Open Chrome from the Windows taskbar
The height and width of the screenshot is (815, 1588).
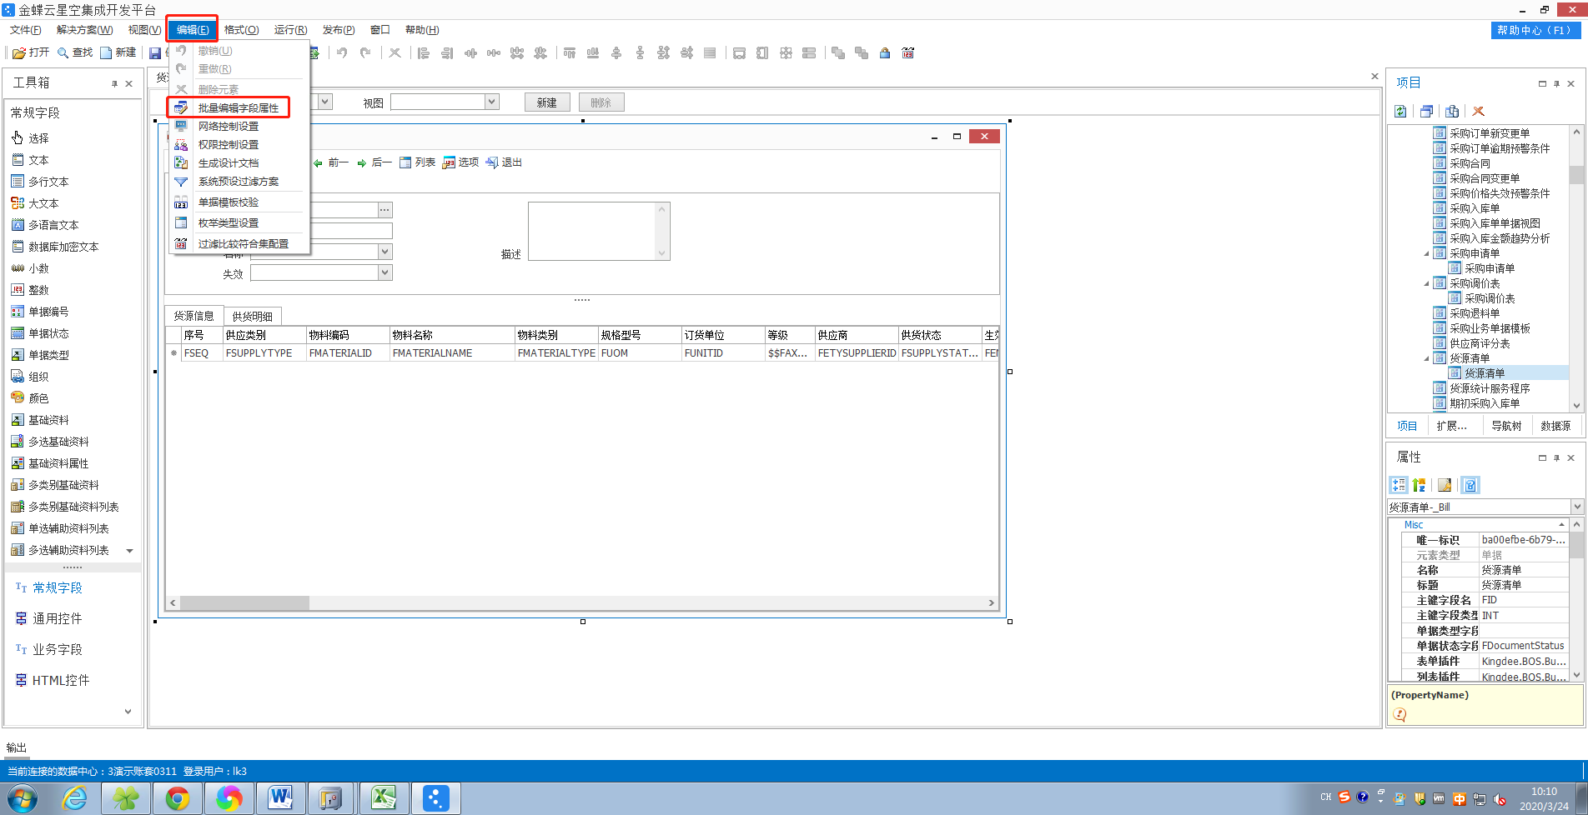click(178, 798)
